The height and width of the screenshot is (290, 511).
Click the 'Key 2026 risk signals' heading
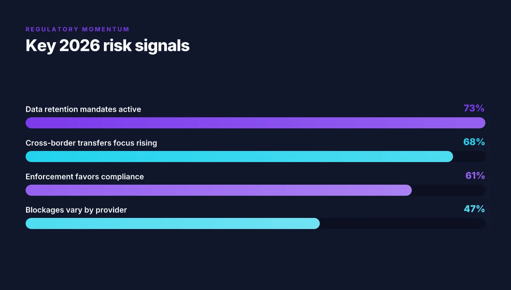108,46
